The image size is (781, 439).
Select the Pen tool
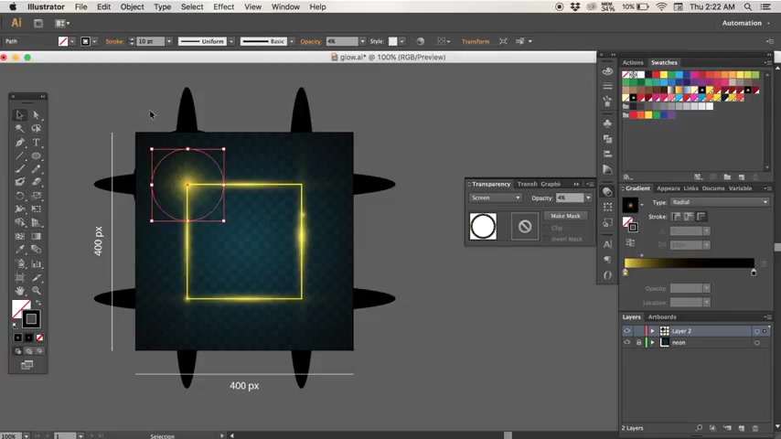pyautogui.click(x=20, y=143)
